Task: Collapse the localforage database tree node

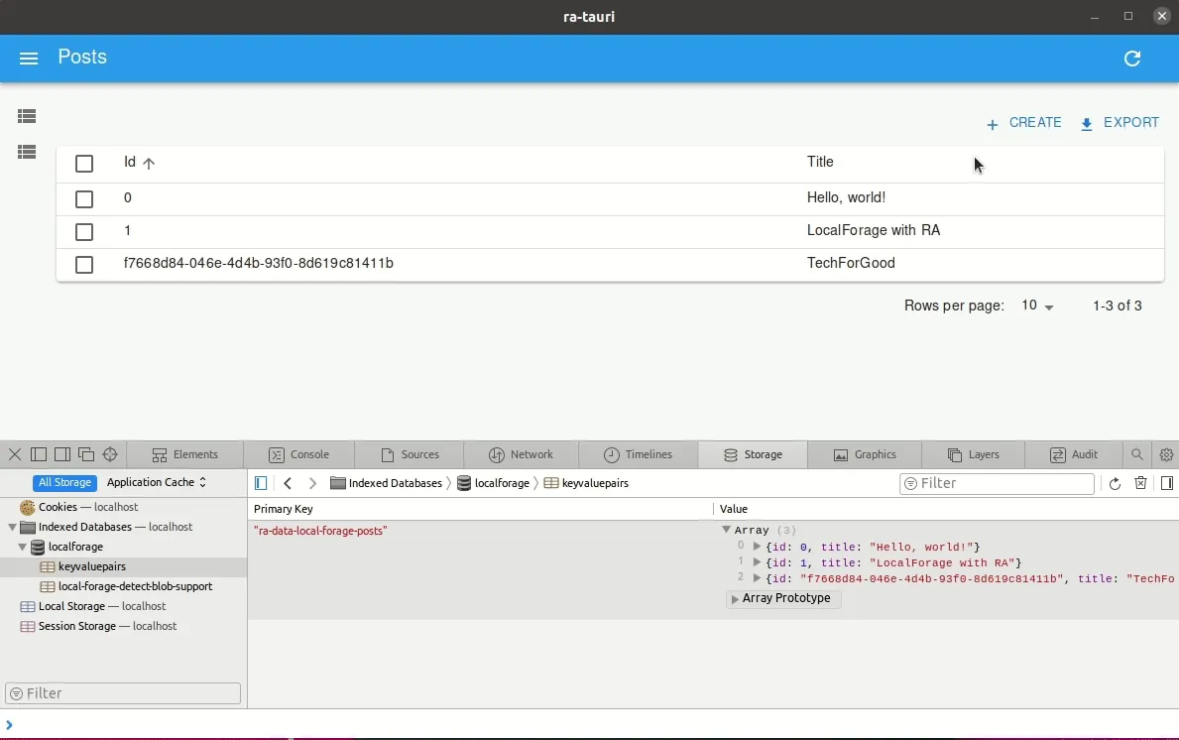Action: coord(22,547)
